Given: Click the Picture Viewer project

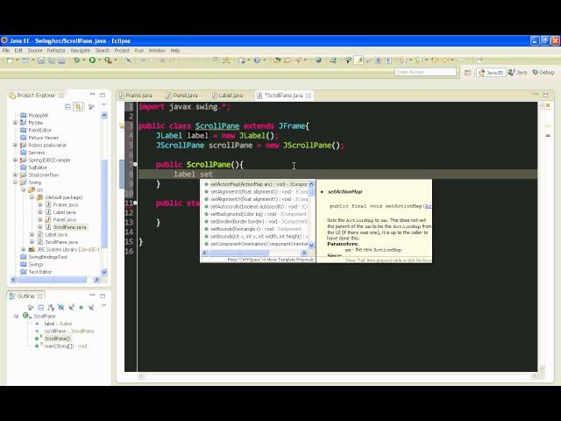Looking at the screenshot, I should 43,138.
